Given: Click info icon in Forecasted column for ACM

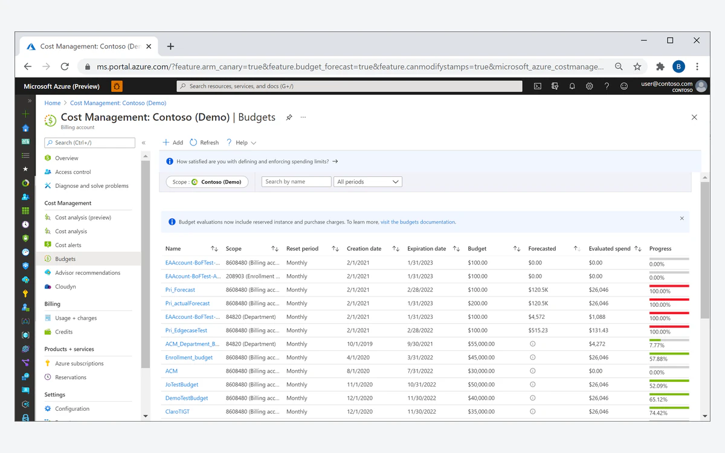Looking at the screenshot, I should tap(533, 371).
